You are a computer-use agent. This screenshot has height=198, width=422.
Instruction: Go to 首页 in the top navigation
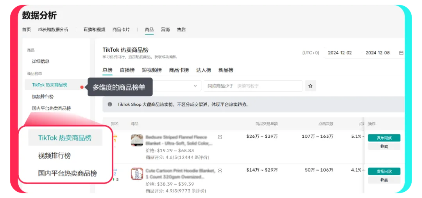27,30
